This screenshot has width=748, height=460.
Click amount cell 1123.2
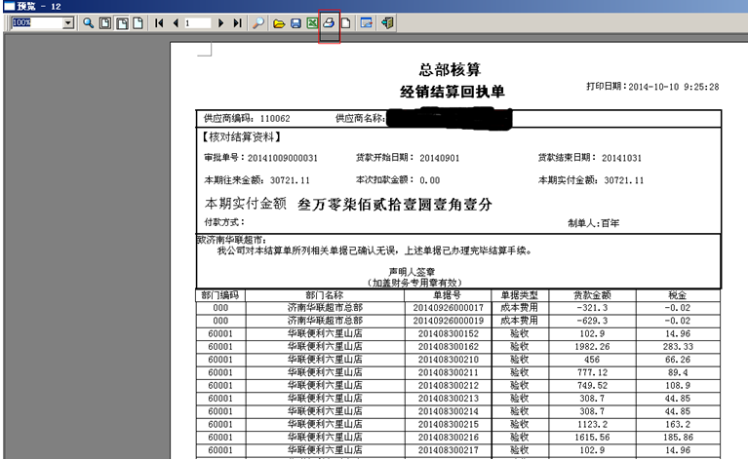[x=592, y=424]
